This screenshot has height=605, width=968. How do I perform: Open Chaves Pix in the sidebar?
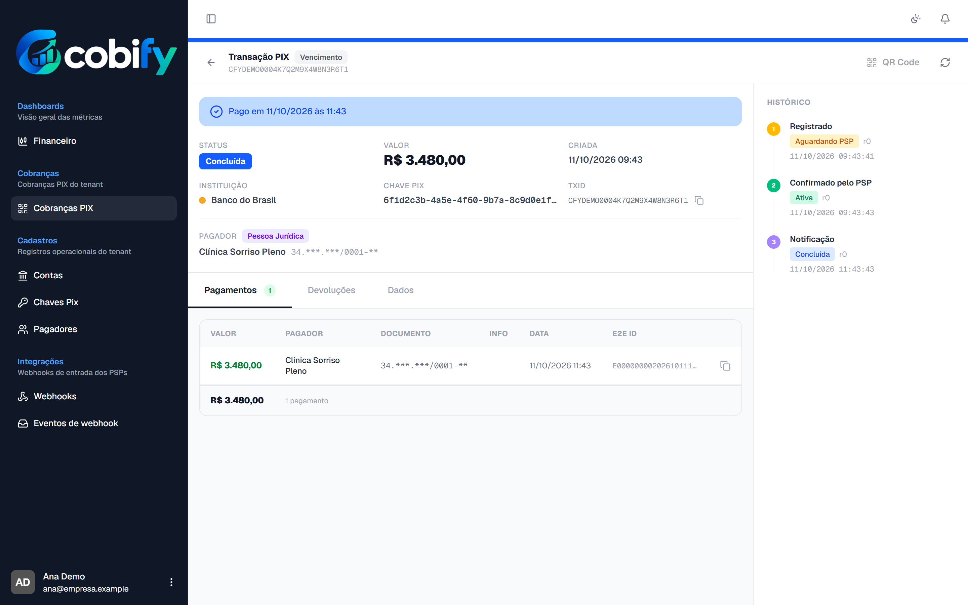93,302
